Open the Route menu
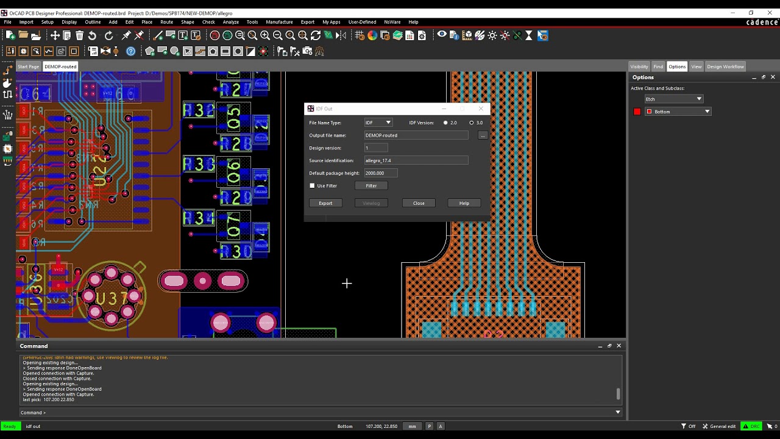Screen dimensions: 780x439 166,22
